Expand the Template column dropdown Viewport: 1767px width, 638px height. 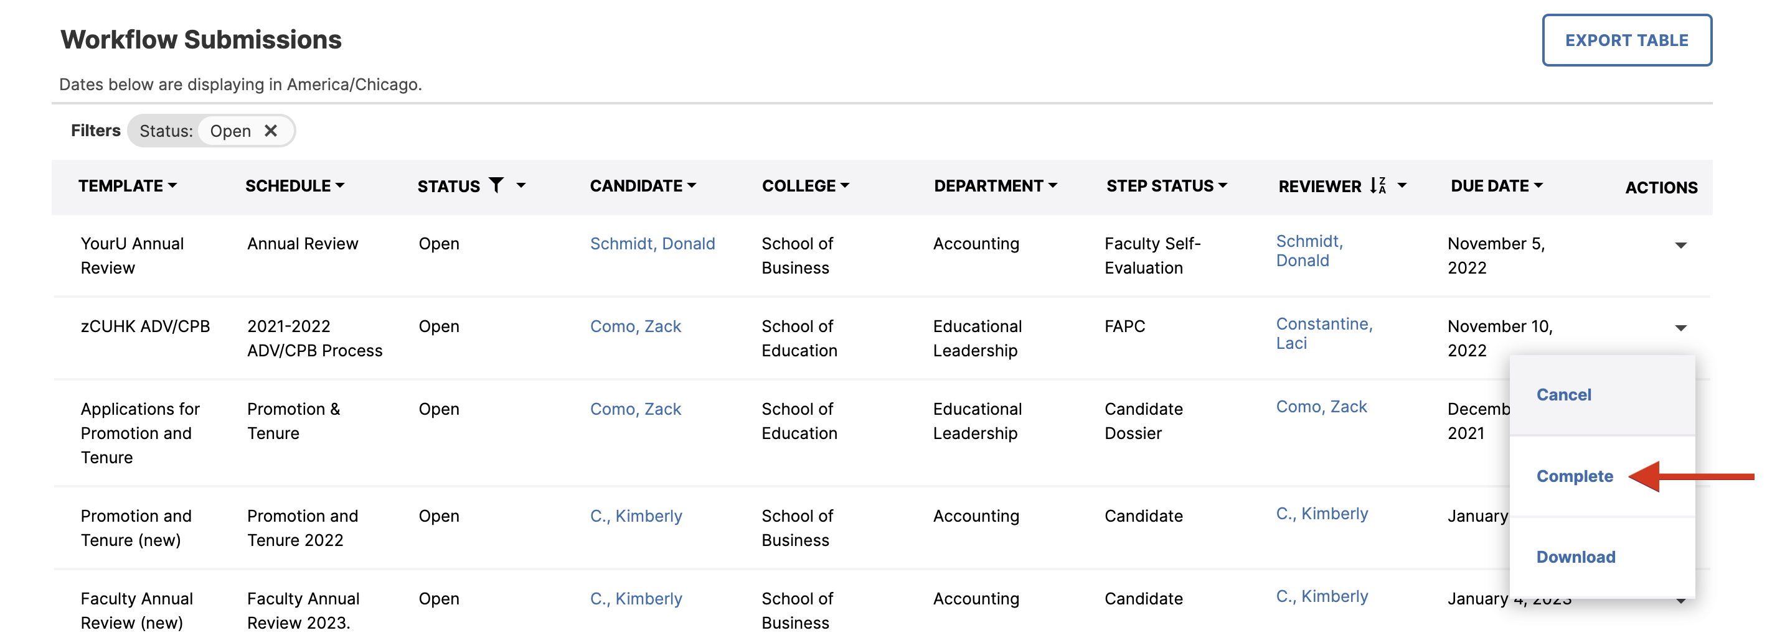click(172, 185)
